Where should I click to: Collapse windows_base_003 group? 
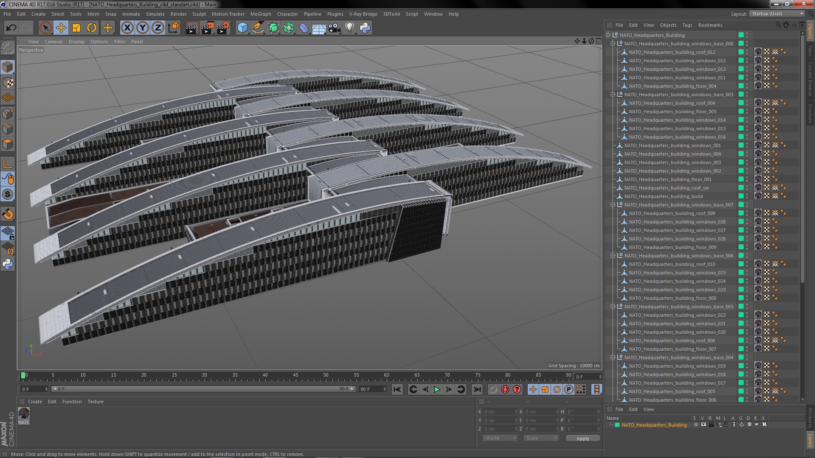613,95
